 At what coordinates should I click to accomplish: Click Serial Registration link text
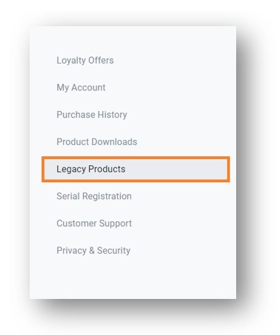pyautogui.click(x=94, y=196)
